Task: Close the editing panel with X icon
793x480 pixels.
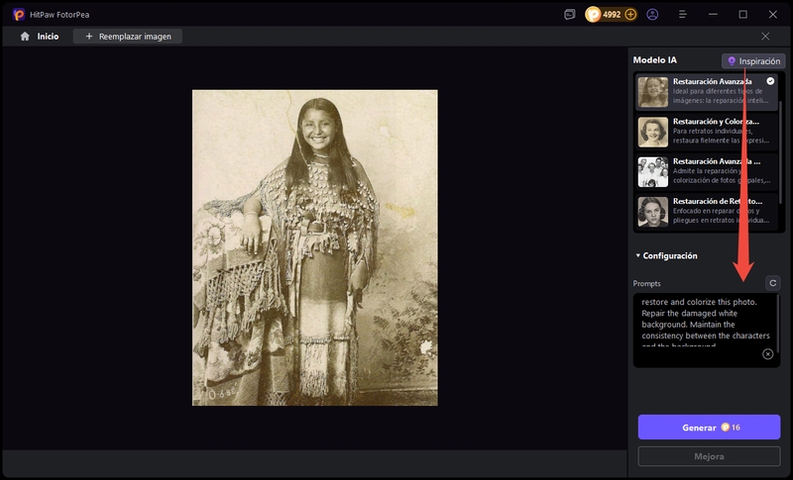Action: click(765, 37)
